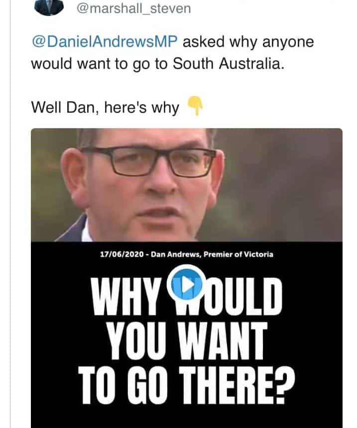This screenshot has height=428, width=357.
Task: Click the glasses in the video frame
Action: (148, 161)
